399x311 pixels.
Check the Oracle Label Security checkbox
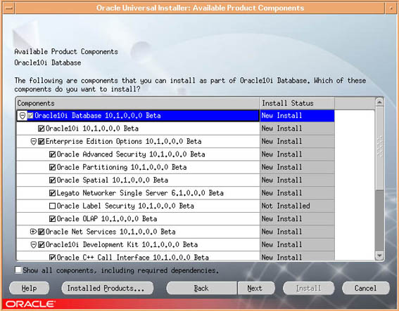coord(52,206)
